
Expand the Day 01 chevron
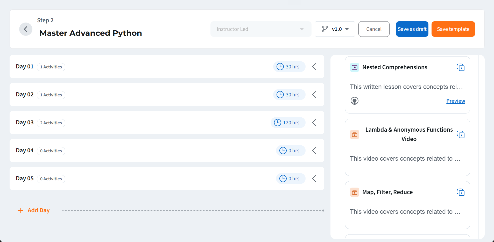click(x=314, y=67)
